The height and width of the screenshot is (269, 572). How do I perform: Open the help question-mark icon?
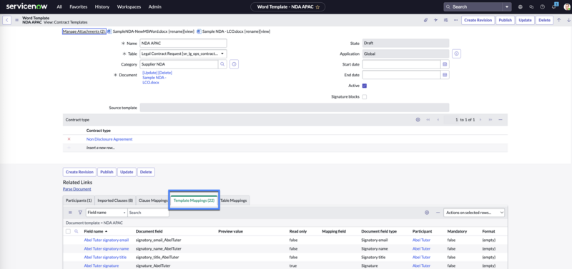(x=543, y=7)
